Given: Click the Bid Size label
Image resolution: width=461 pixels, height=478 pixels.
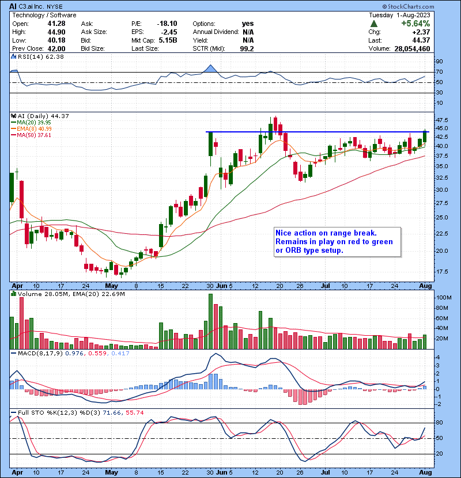Looking at the screenshot, I should click(93, 48).
